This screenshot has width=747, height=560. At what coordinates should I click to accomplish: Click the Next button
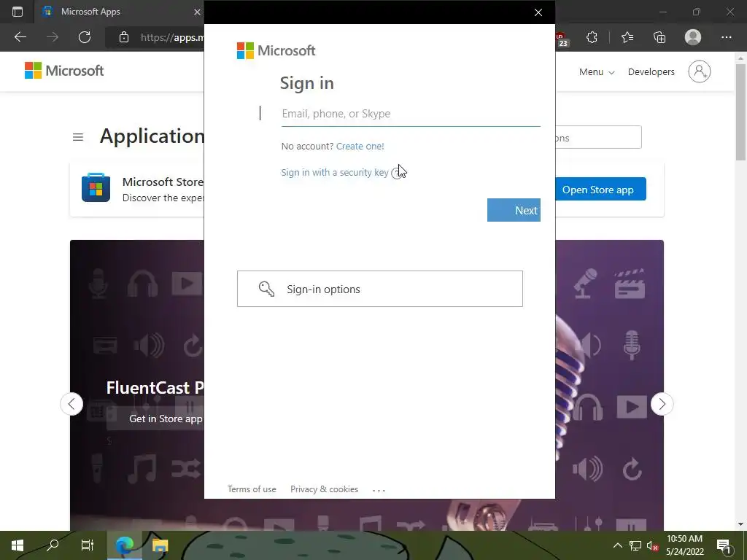tap(514, 210)
